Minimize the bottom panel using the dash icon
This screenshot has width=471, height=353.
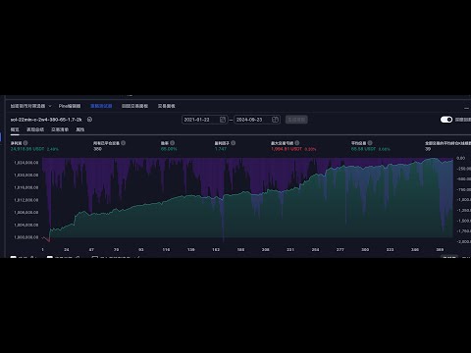click(466, 108)
